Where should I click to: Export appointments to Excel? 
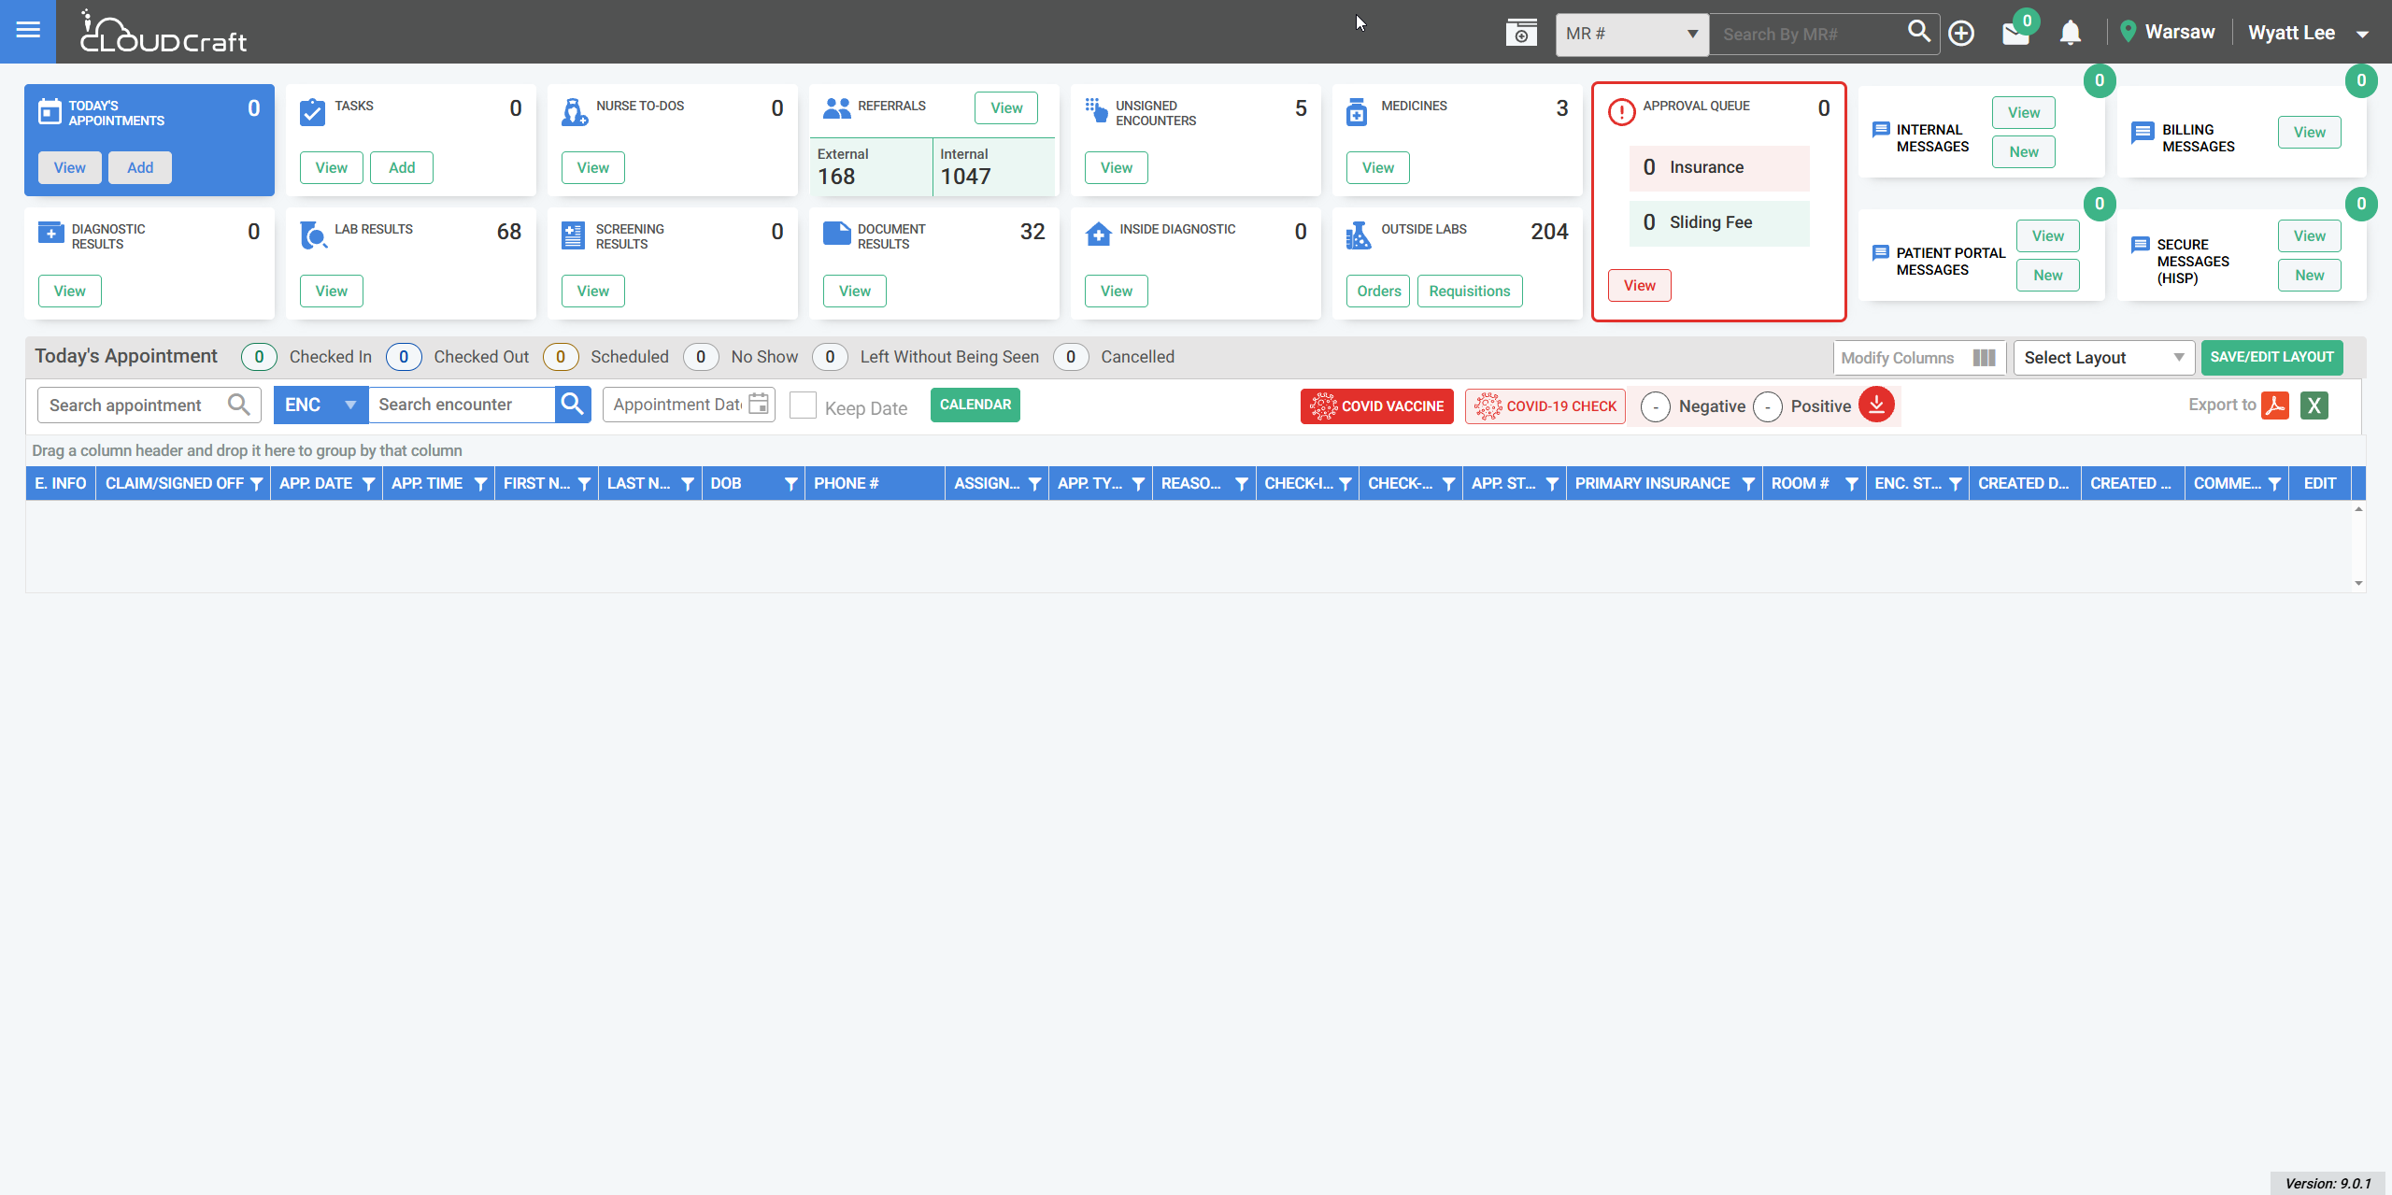point(2314,405)
